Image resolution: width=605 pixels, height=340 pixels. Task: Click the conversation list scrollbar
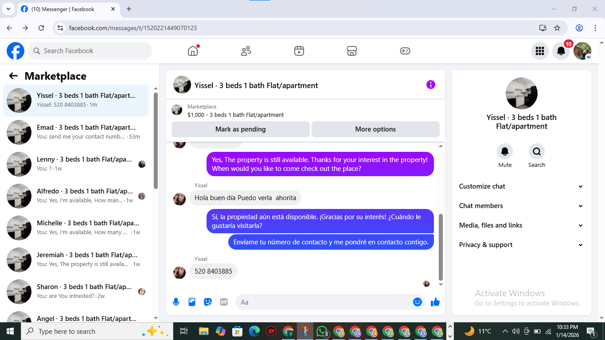[x=156, y=141]
